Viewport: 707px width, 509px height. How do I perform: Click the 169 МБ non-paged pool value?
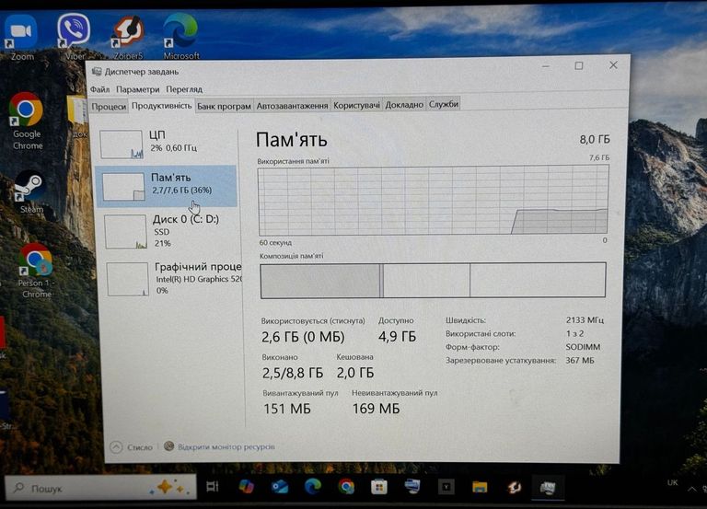(x=376, y=409)
